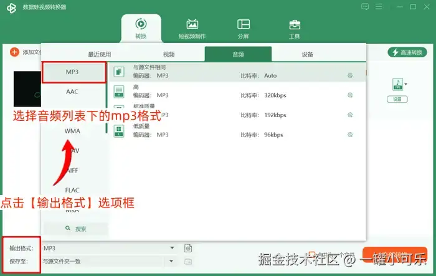Open gear settings for the 320kbps preset
Viewport: 436px width, 276px height.
[x=350, y=95]
